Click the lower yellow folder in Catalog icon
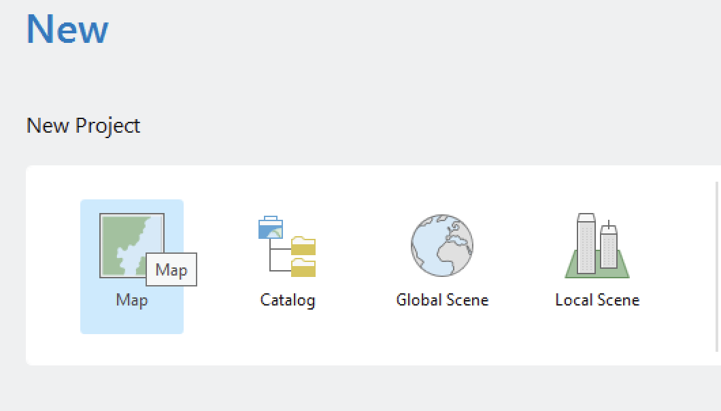The height and width of the screenshot is (411, 721). click(303, 268)
